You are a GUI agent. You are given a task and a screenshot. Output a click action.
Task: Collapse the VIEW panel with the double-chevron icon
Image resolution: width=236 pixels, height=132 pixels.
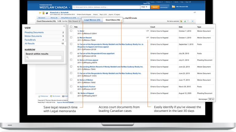pyautogui.click(x=64, y=26)
